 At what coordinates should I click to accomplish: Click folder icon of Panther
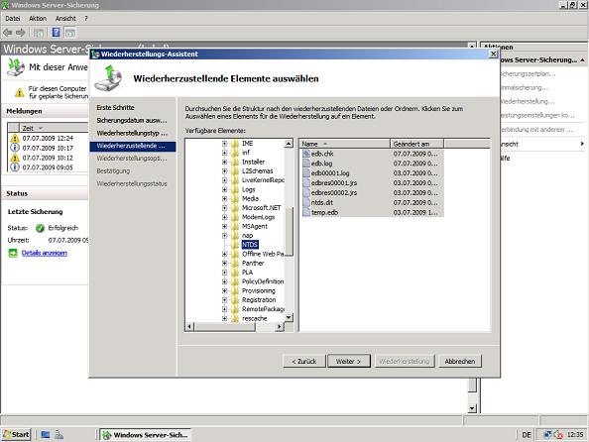pos(235,264)
